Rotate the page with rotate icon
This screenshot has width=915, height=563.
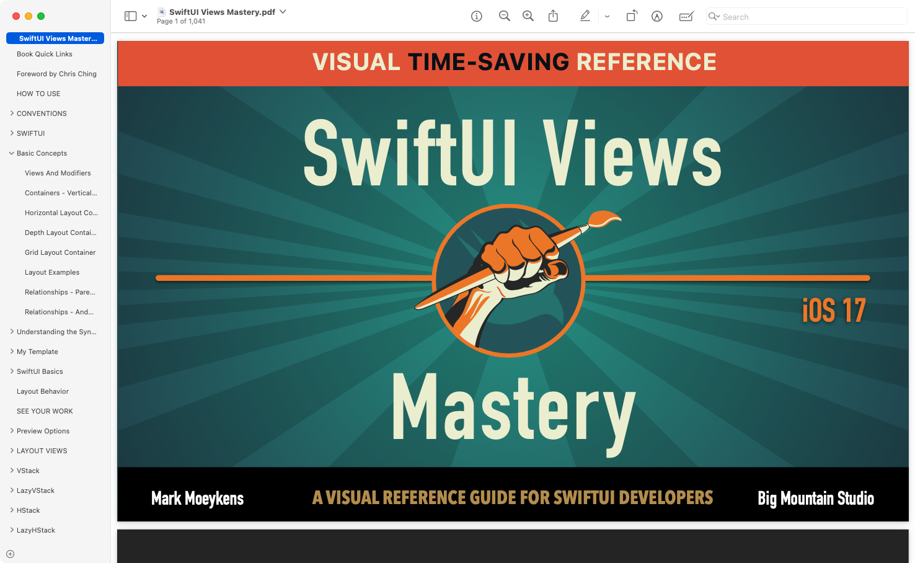coord(631,17)
